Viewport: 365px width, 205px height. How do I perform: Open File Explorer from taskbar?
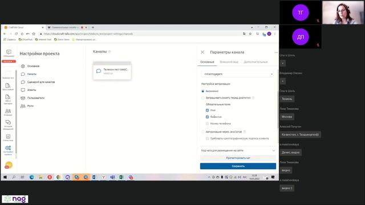40,177
